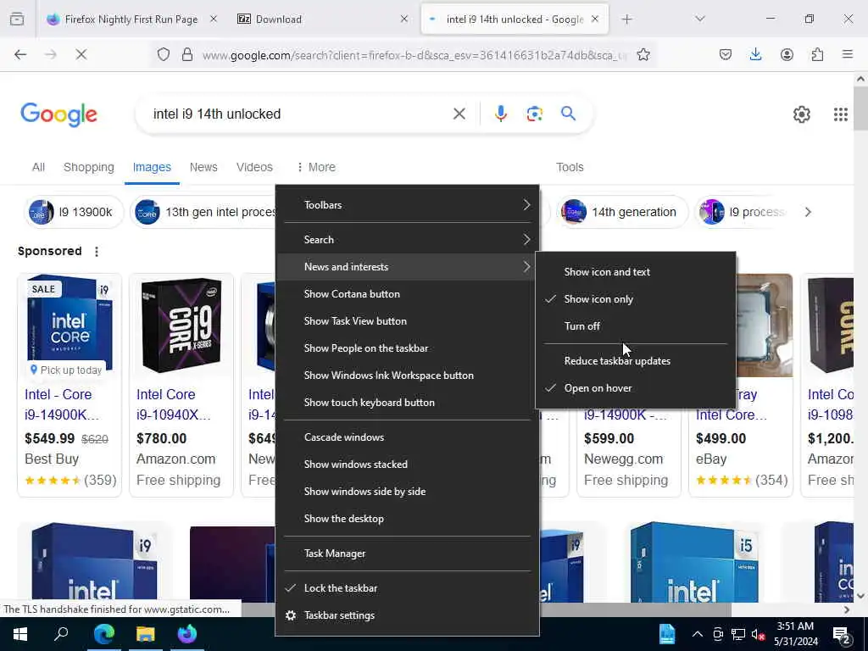Open the Sponsored three-dot options
Image resolution: width=868 pixels, height=651 pixels.
point(97,251)
